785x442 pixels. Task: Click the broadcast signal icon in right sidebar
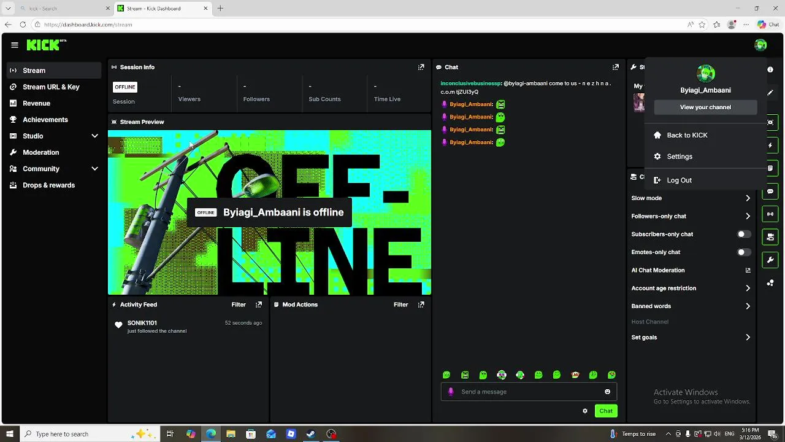[x=770, y=214]
